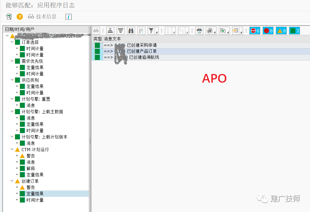310x212 pixels.
Task: Click the display log icon in the top toolbar
Action: (9, 17)
